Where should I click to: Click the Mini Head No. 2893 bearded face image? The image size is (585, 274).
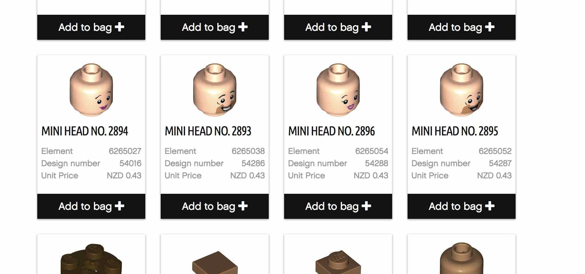coord(215,90)
